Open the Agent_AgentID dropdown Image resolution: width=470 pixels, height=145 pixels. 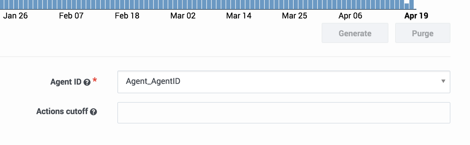pos(283,82)
